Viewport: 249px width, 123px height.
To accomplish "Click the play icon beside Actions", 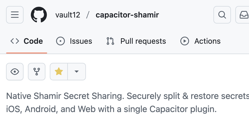I will coord(185,41).
